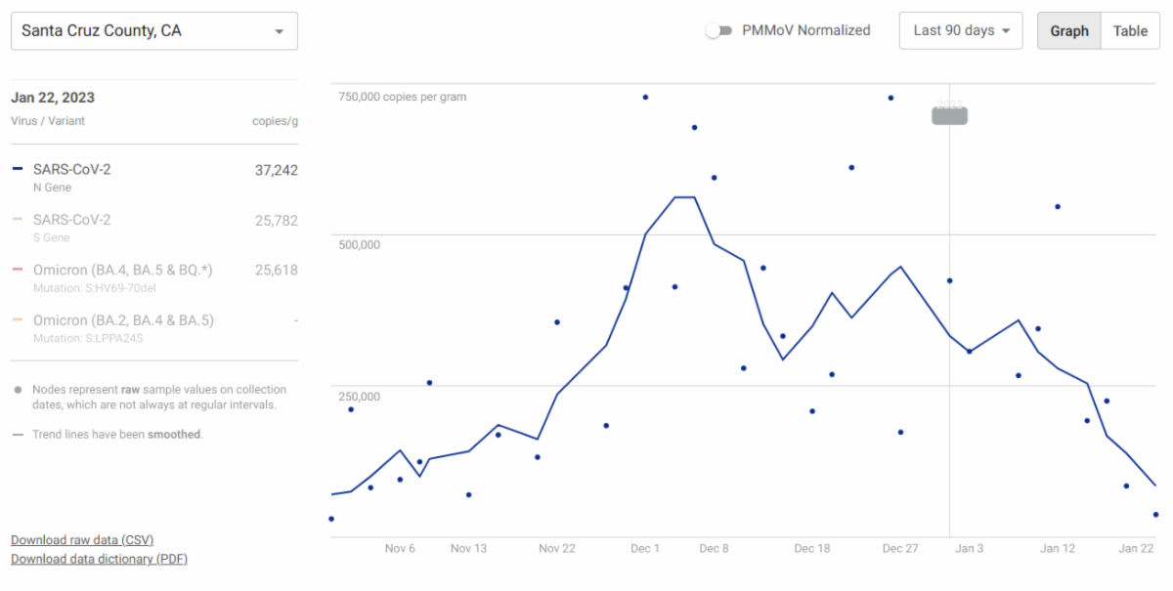This screenshot has width=1173, height=591.
Task: Switch to the Table view
Action: (1130, 30)
